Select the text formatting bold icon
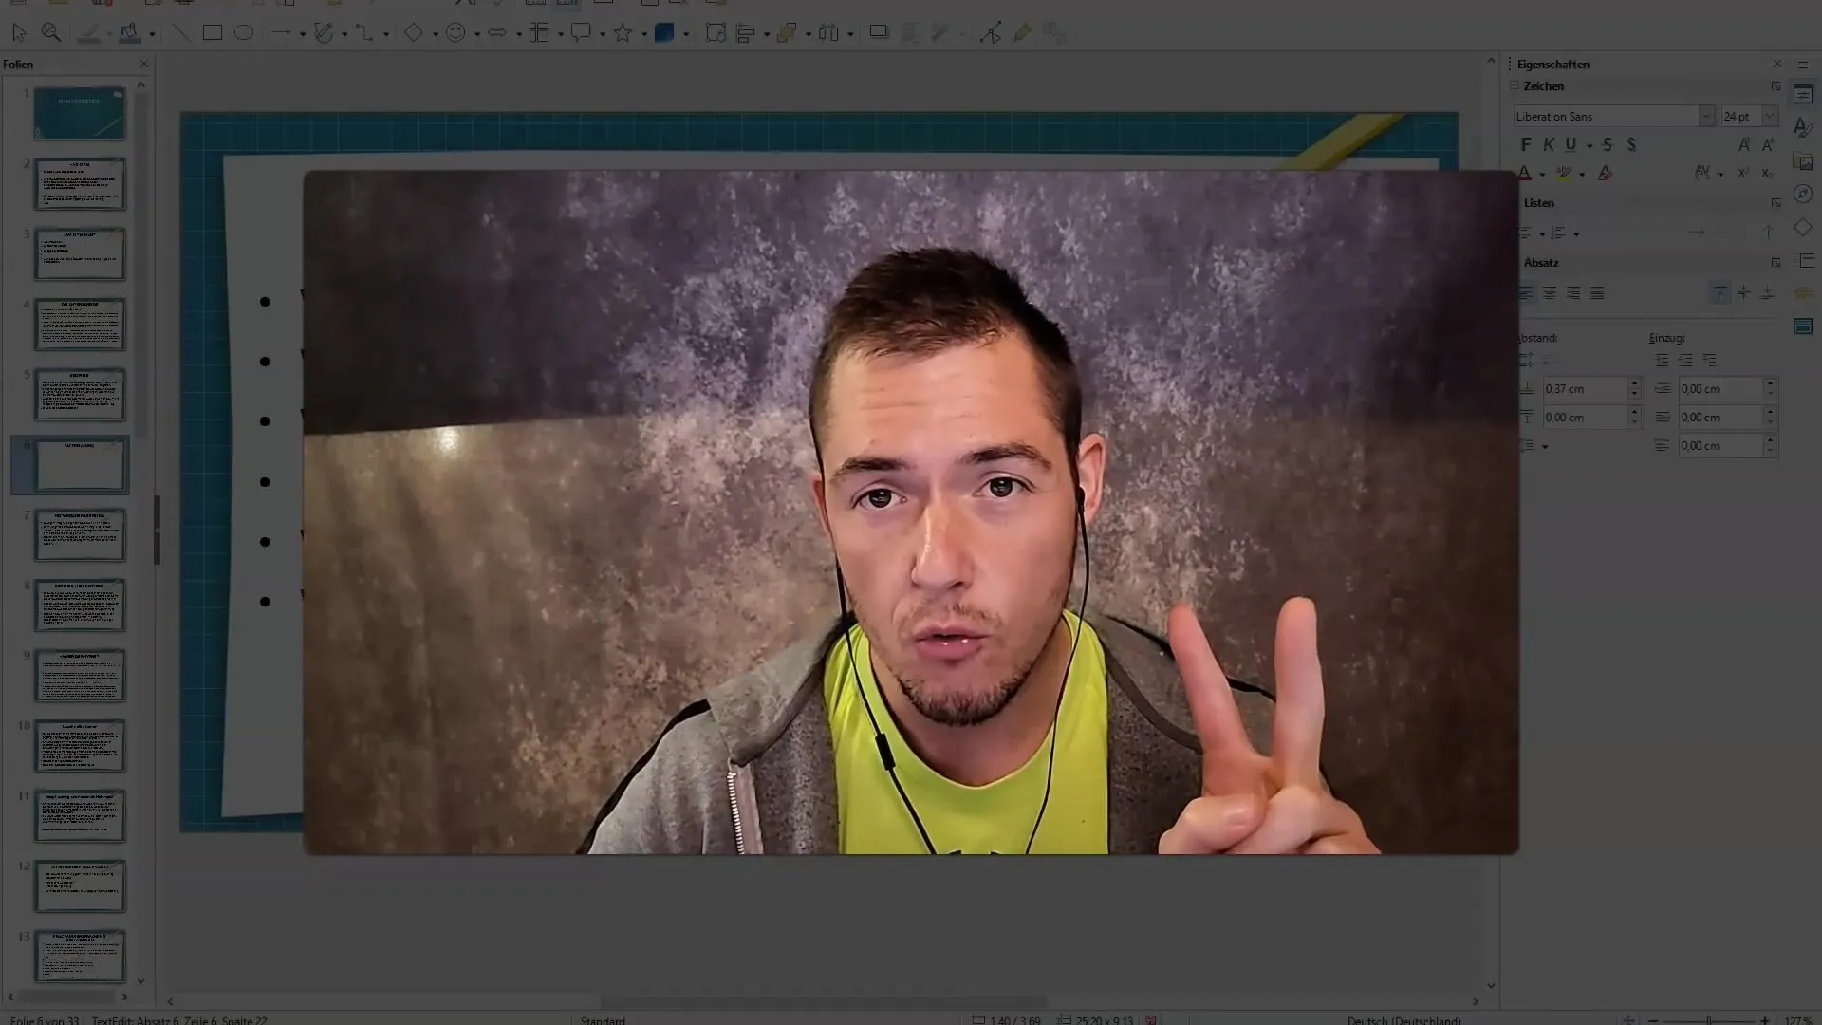The height and width of the screenshot is (1025, 1822). [x=1524, y=144]
